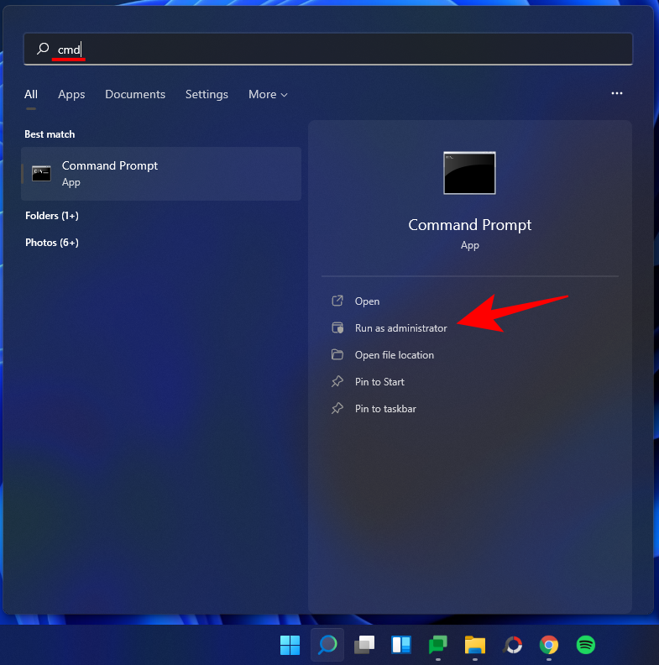
Task: Open the three-dot options menu
Action: (x=616, y=93)
